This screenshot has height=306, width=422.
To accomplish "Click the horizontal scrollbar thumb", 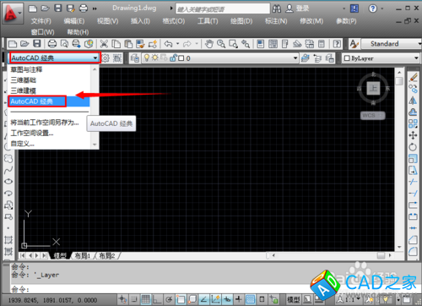I will point(381,255).
